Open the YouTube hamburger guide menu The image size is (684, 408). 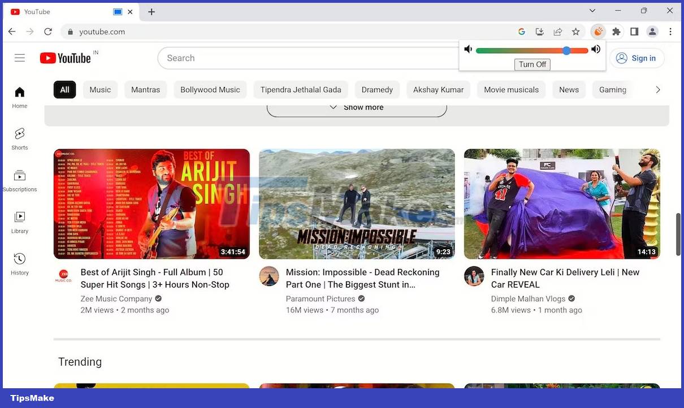(20, 58)
